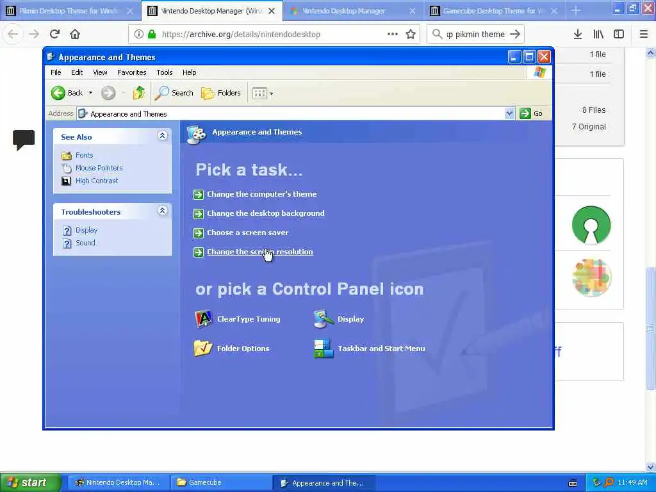The width and height of the screenshot is (656, 492).
Task: Click the page scrollbar down arrow
Action: pyautogui.click(x=651, y=467)
